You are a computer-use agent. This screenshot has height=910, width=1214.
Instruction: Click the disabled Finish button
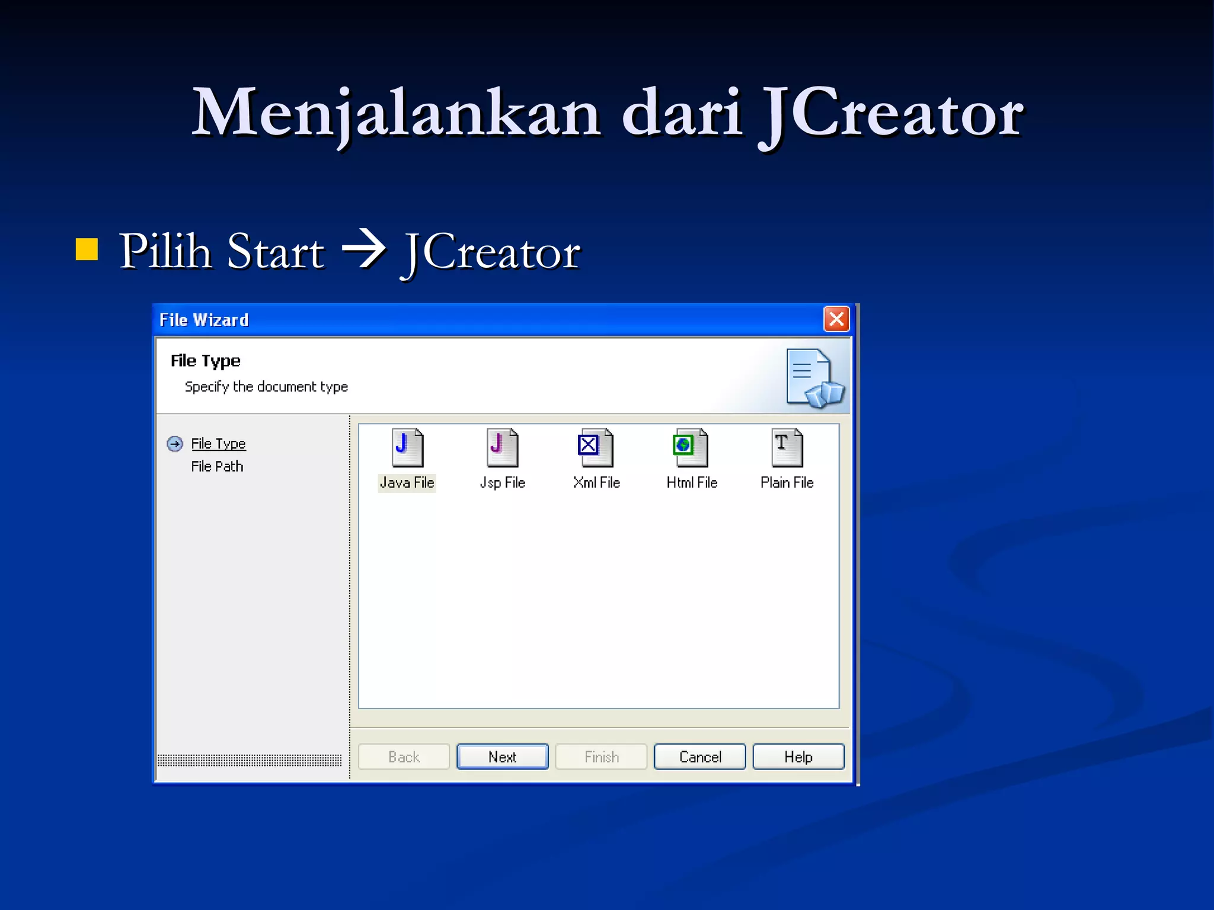[601, 757]
